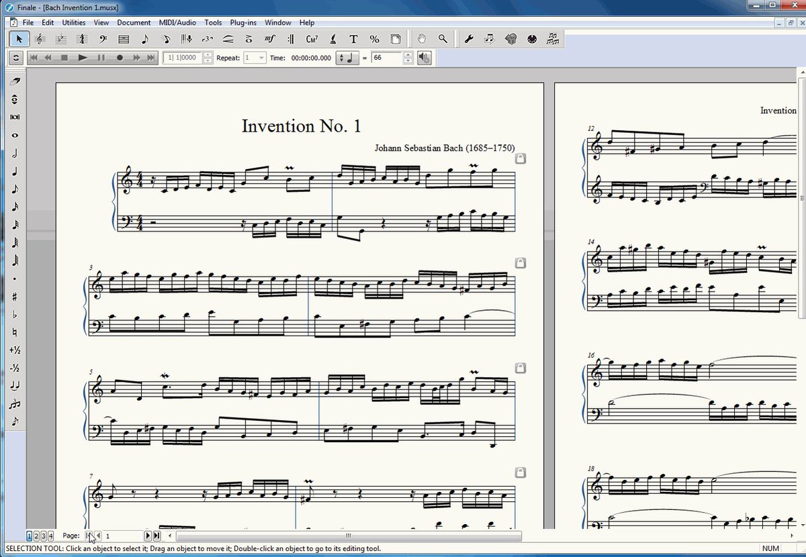This screenshot has height=557, width=806.
Task: Rewind to the beginning
Action: point(33,58)
